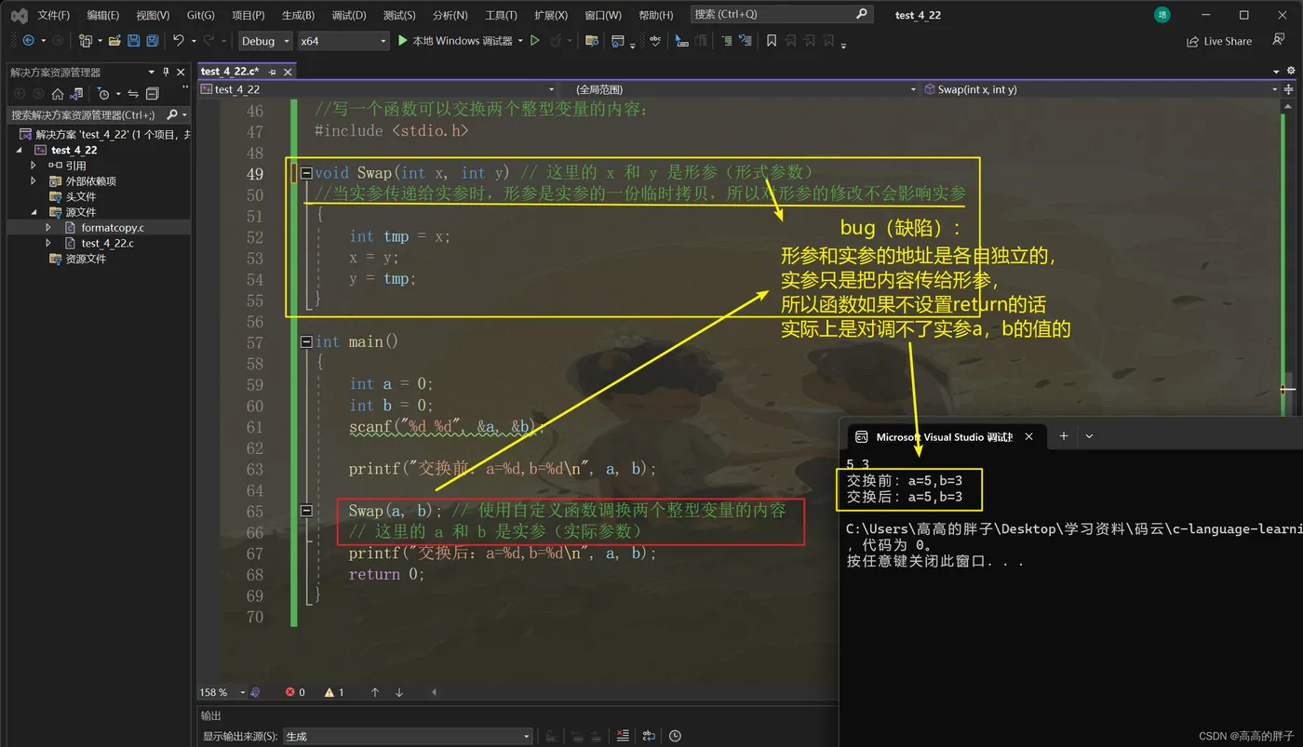This screenshot has width=1303, height=747.
Task: Toggle word wrap in output panel
Action: [x=650, y=736]
